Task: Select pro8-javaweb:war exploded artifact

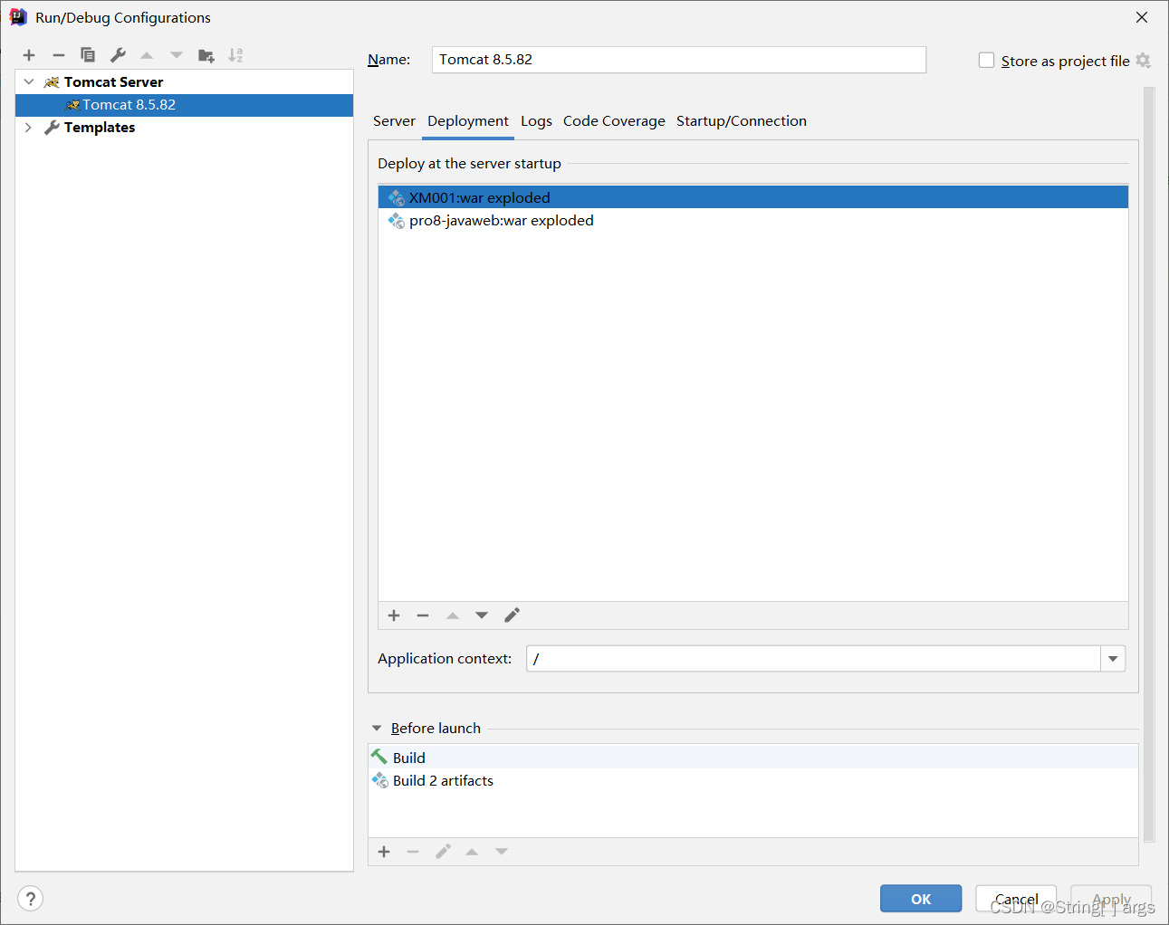Action: click(x=753, y=221)
